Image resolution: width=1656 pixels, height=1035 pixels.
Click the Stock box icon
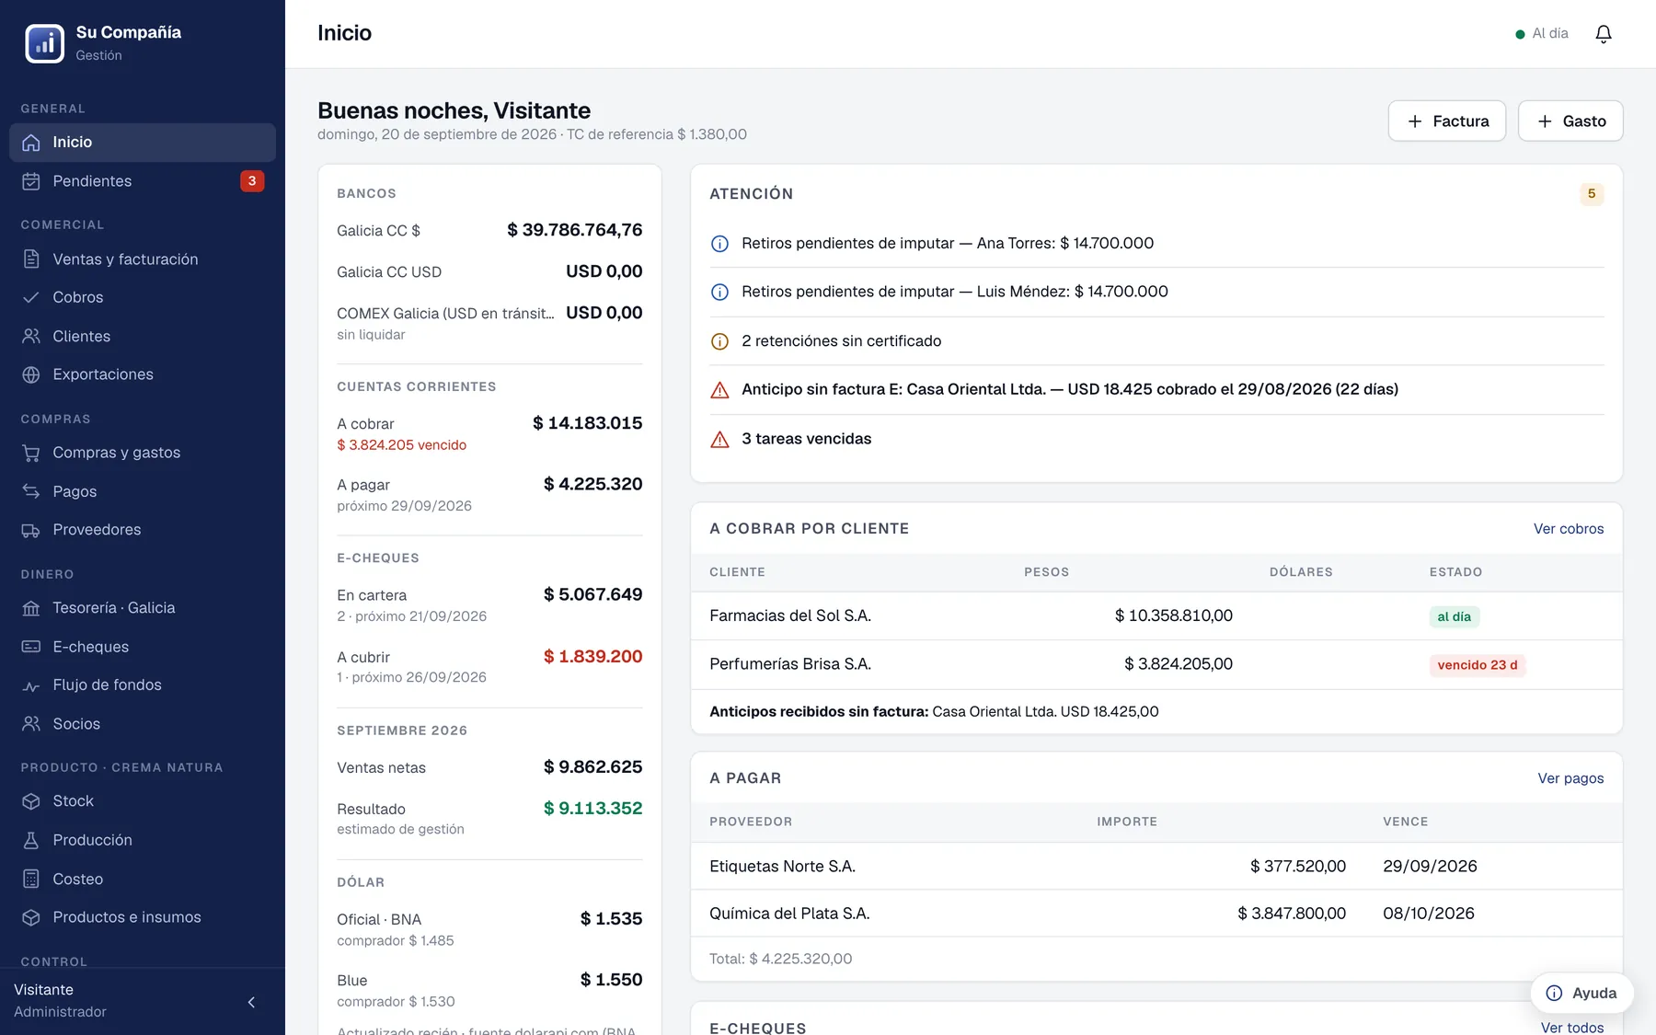31,801
